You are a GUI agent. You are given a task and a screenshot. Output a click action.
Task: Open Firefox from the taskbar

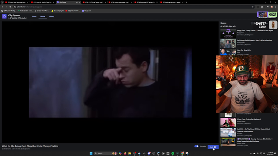[x=125, y=153]
